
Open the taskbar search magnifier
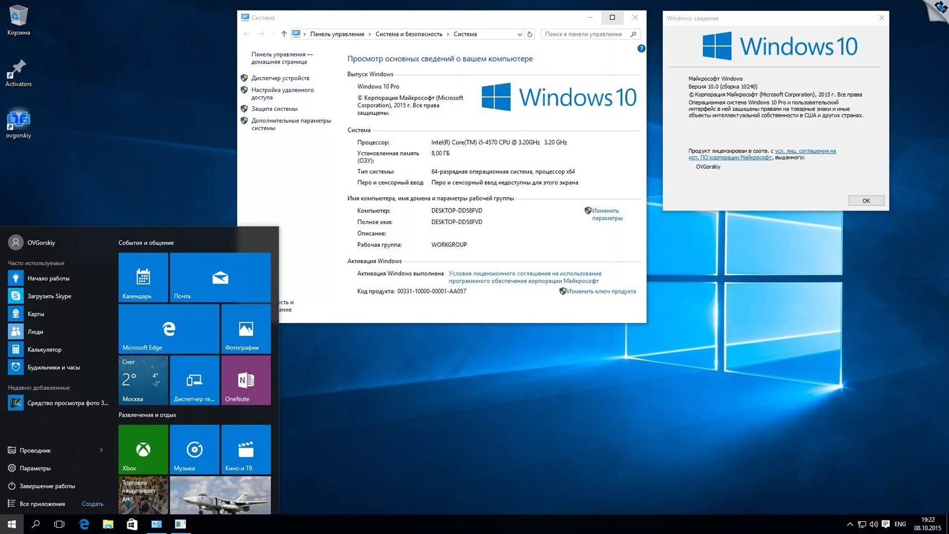[36, 524]
